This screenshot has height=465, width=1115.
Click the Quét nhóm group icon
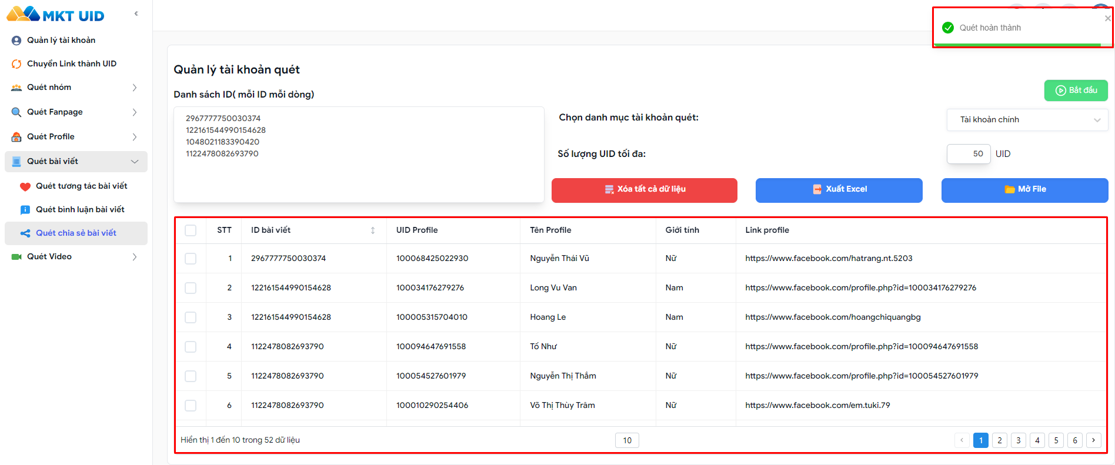click(16, 88)
